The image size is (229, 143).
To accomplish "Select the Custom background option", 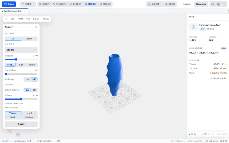I will point(29,117).
